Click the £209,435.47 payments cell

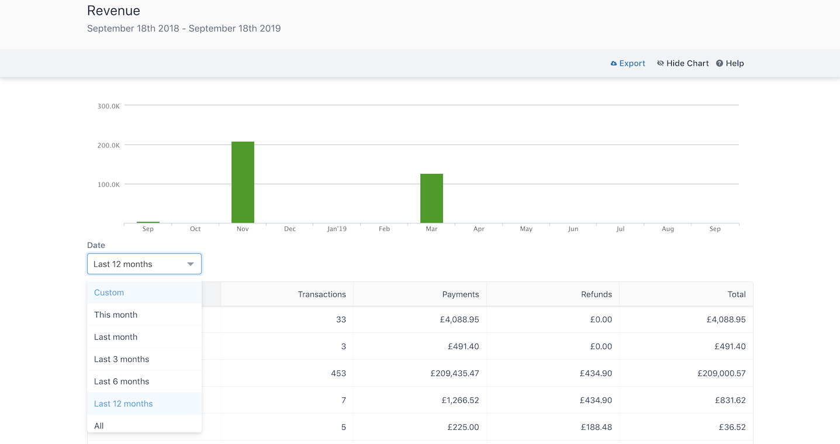(x=420, y=373)
